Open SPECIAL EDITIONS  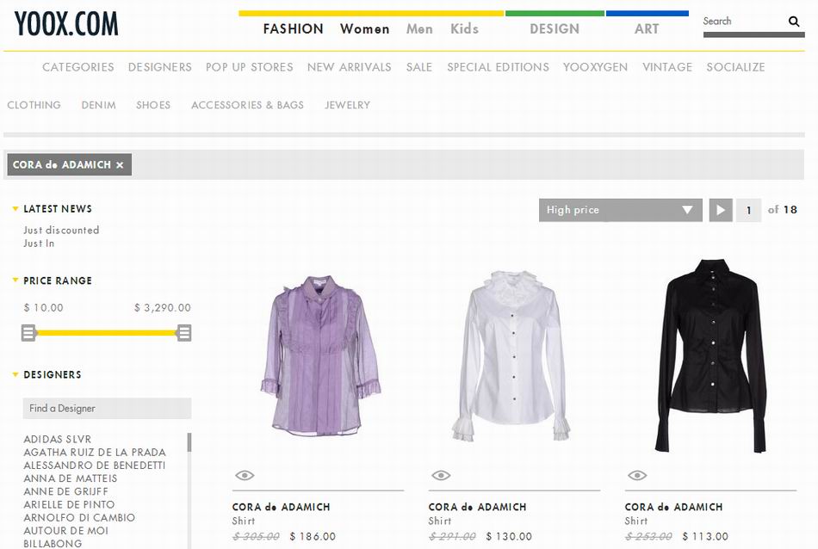[498, 67]
